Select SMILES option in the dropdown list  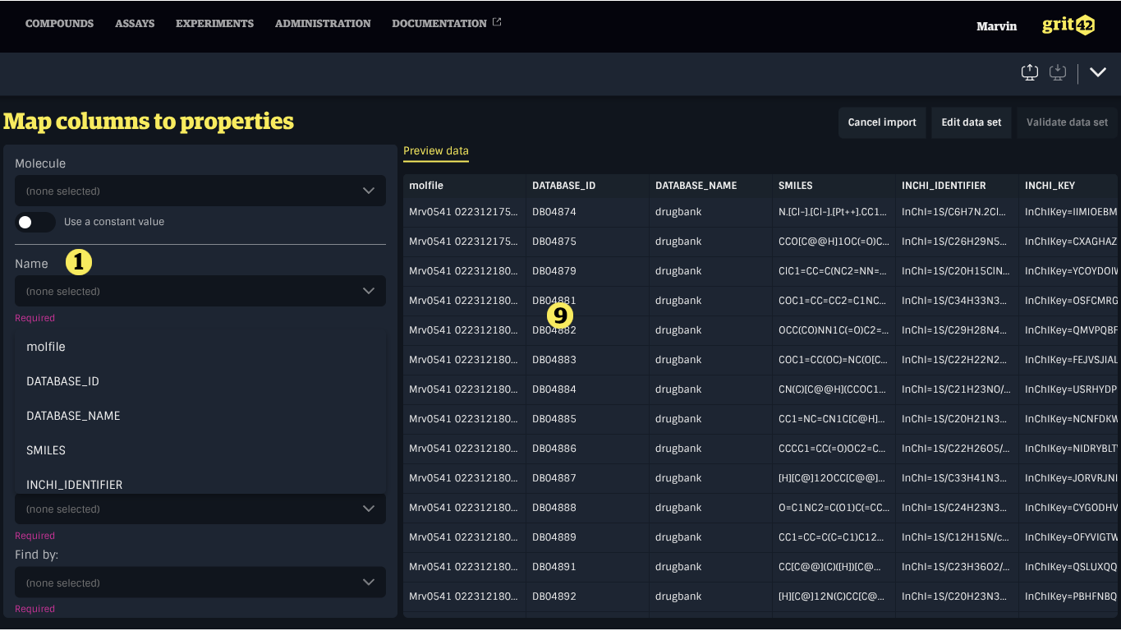tap(200, 450)
